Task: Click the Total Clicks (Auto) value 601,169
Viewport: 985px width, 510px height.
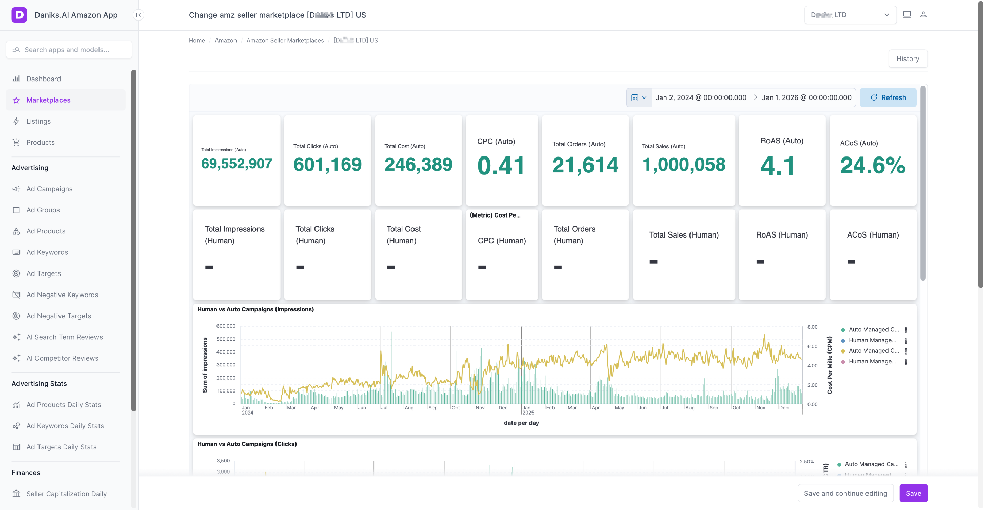Action: tap(327, 165)
